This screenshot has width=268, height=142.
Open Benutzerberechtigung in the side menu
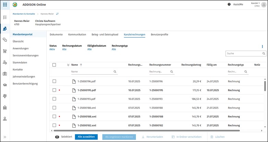tap(25, 84)
